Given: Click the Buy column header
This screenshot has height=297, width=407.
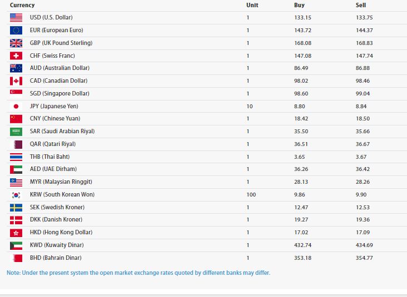Looking at the screenshot, I should [x=299, y=5].
